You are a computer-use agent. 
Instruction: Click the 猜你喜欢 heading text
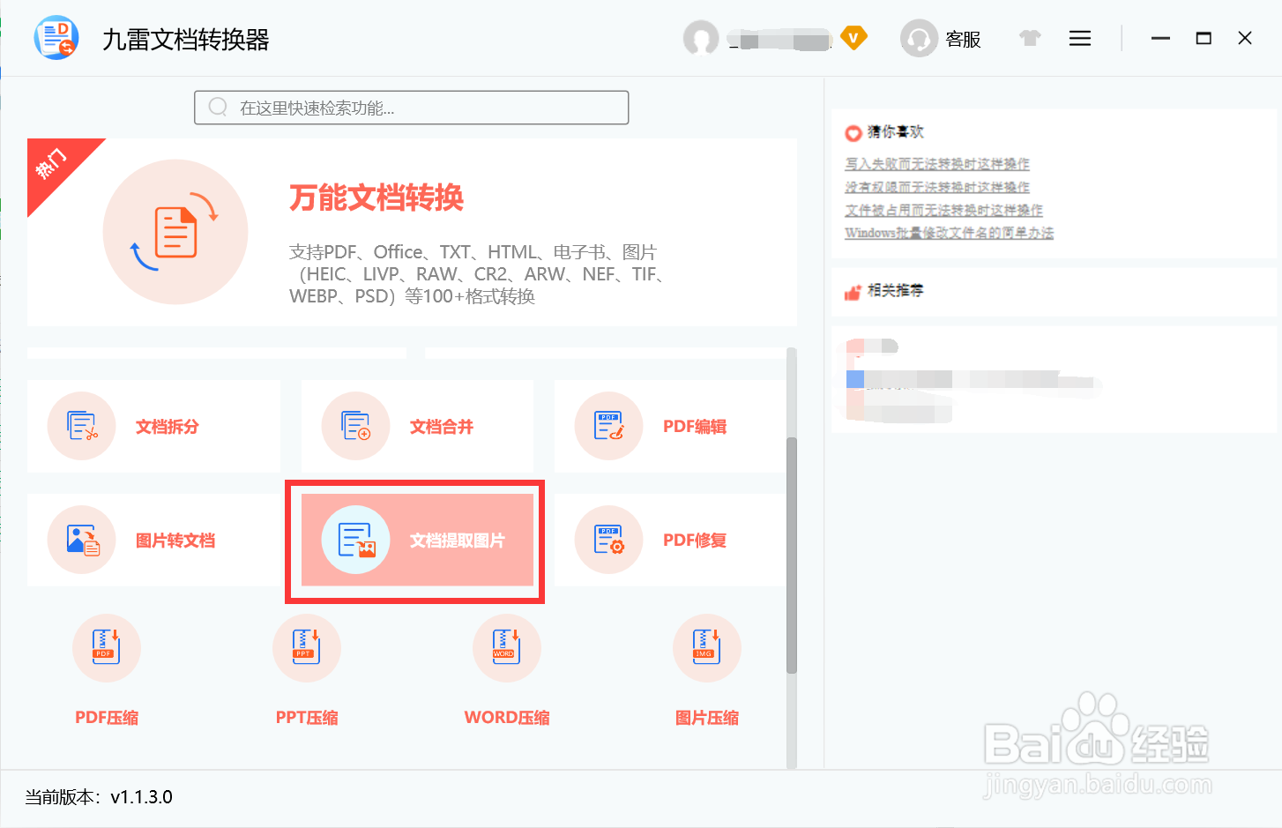point(896,132)
